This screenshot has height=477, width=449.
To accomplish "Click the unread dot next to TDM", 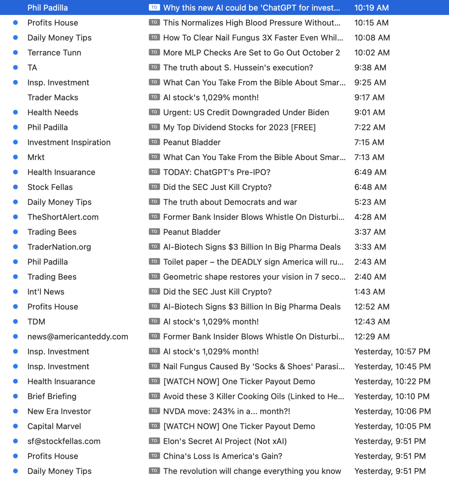I will coord(15,321).
